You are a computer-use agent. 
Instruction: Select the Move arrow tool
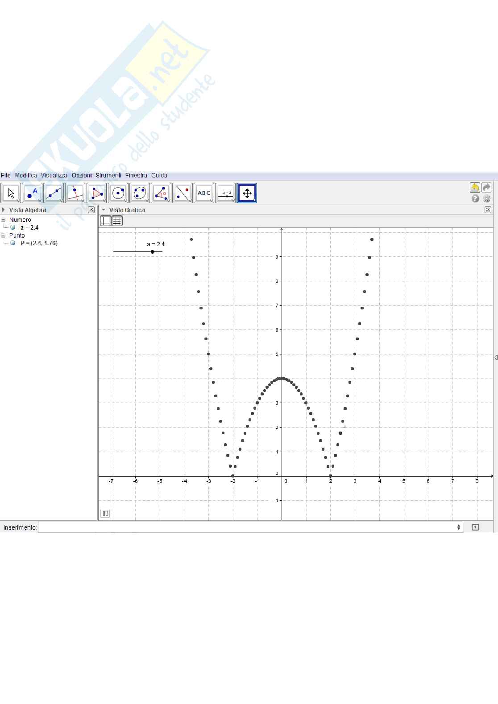click(x=11, y=193)
